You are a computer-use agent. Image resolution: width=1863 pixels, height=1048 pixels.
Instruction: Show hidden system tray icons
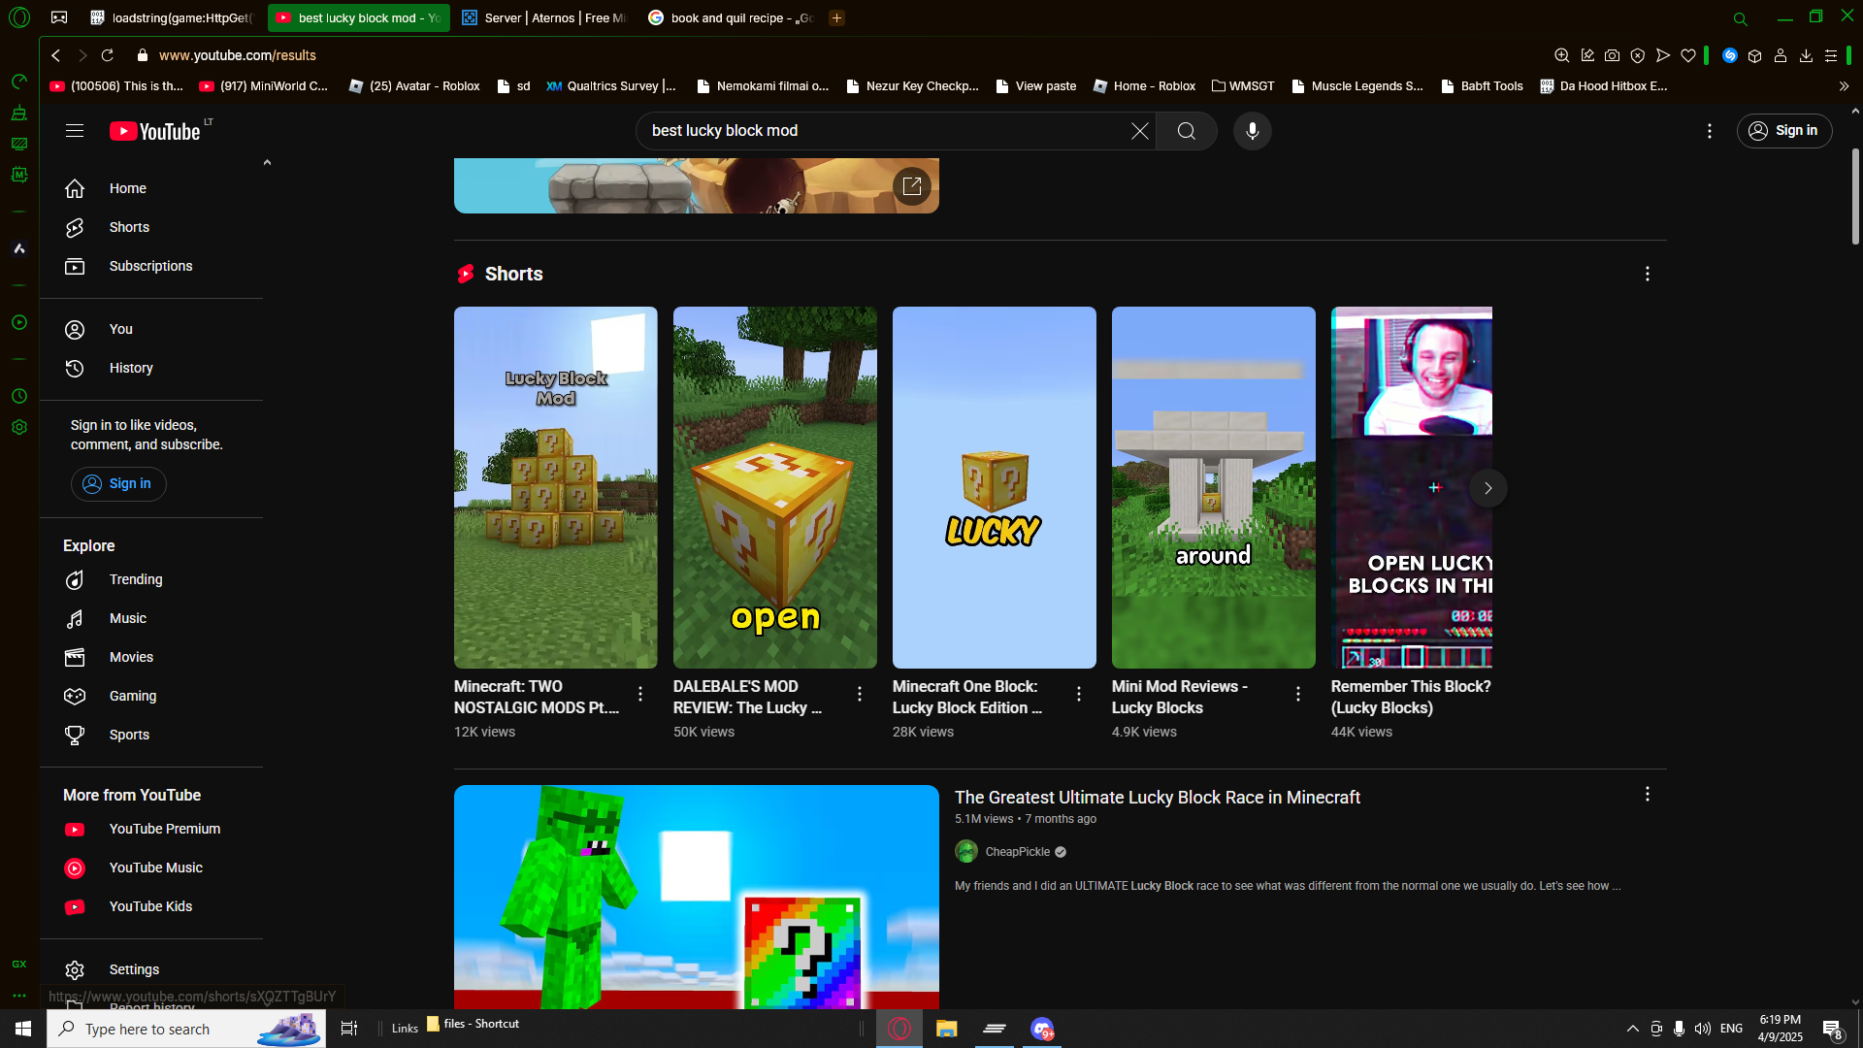click(1633, 1029)
